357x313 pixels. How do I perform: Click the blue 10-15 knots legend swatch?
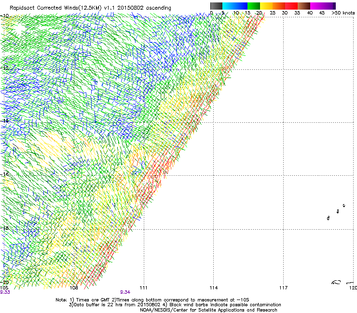pyautogui.click(x=241, y=6)
